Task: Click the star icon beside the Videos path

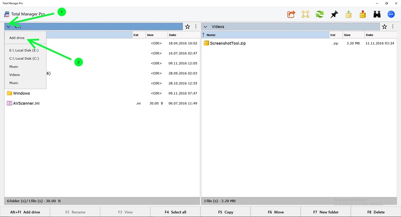Action: [385, 26]
